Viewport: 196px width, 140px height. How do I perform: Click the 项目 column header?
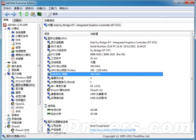click(66, 34)
